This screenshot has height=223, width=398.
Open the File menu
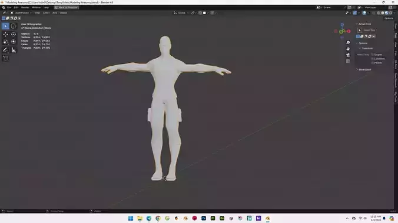[x=9, y=8]
